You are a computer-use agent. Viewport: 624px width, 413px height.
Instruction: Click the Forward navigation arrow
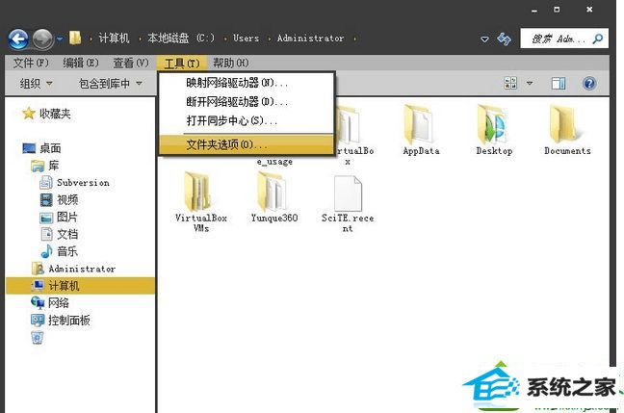[42, 39]
